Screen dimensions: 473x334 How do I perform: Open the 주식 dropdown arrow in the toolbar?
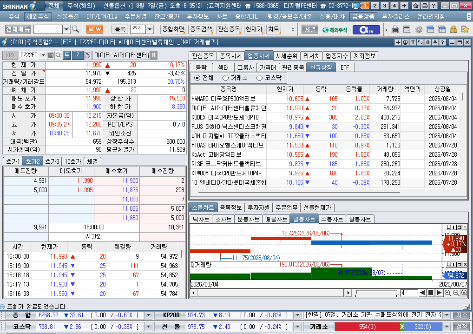coord(150,29)
